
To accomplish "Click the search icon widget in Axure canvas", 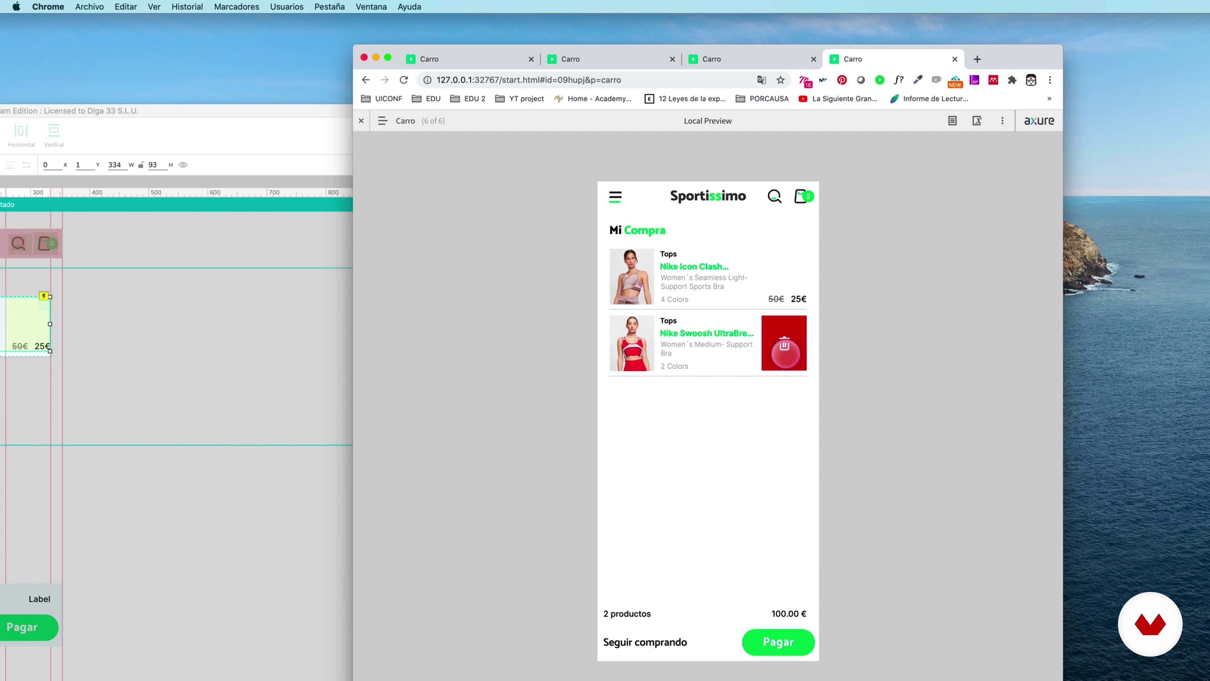I will 18,243.
